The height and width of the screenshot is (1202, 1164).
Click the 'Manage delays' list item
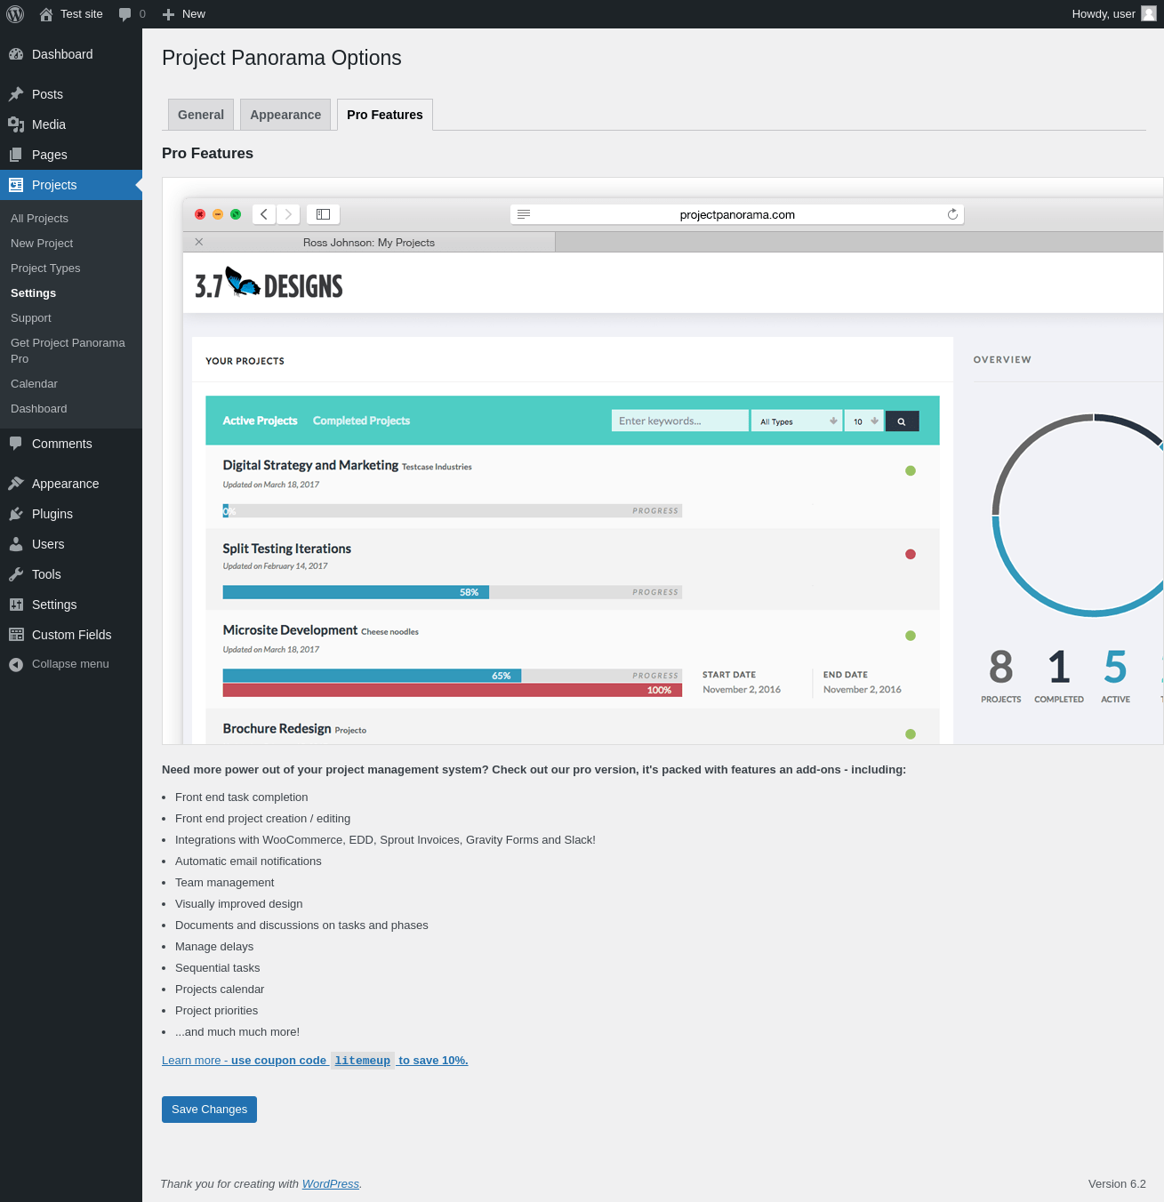coord(214,947)
